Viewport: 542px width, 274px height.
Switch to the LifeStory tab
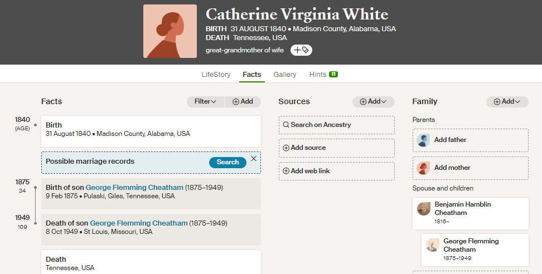point(216,74)
